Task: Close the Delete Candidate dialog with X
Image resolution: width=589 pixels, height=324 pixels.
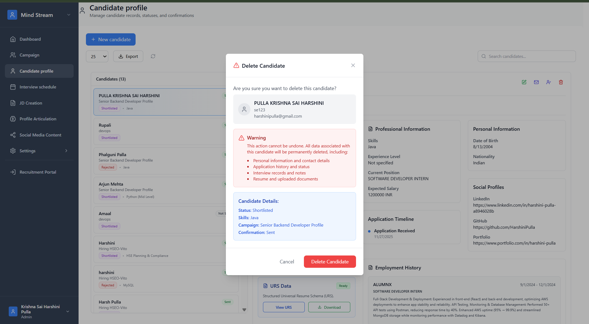Action: tap(353, 66)
